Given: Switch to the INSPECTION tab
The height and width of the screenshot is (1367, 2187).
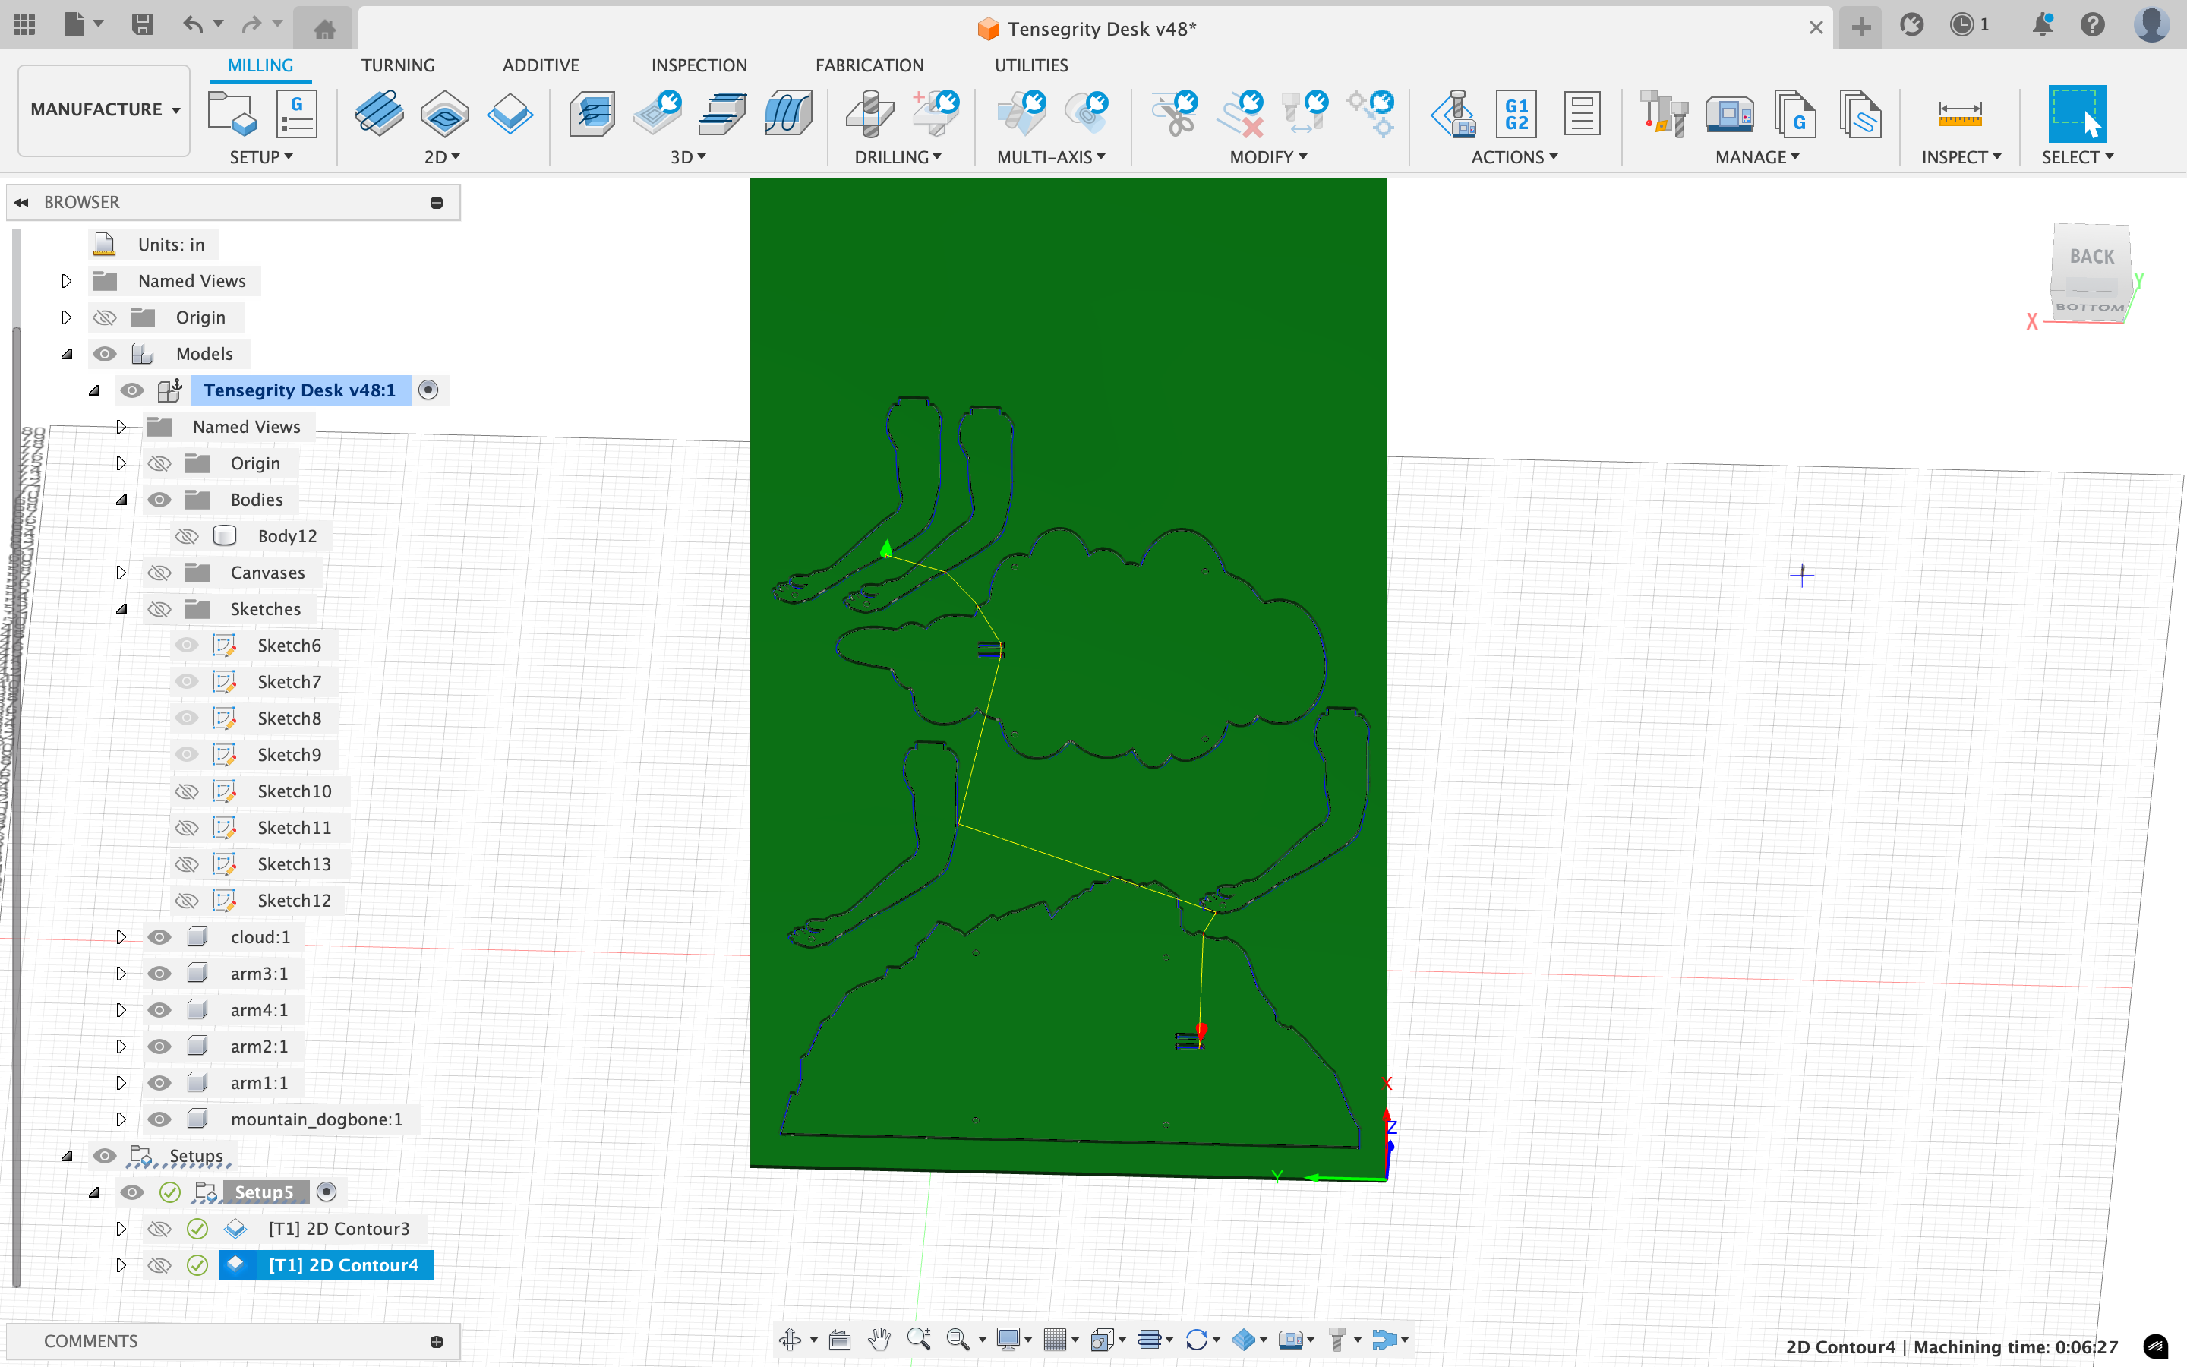Looking at the screenshot, I should pos(699,65).
